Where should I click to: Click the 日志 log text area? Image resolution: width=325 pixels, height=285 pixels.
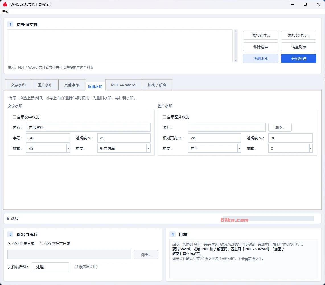pyautogui.click(x=244, y=259)
